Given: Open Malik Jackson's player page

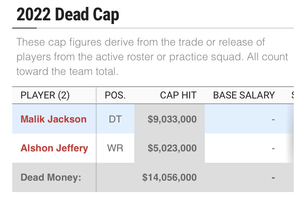Looking at the screenshot, I should 53,119.
